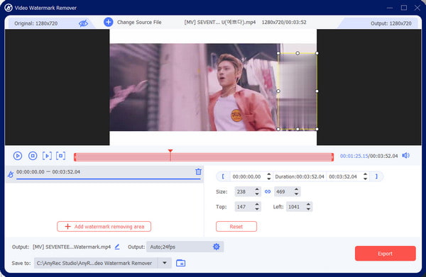Screen dimensions: 426x277
Task: Decrease the height value 469
Action: click(x=296, y=194)
